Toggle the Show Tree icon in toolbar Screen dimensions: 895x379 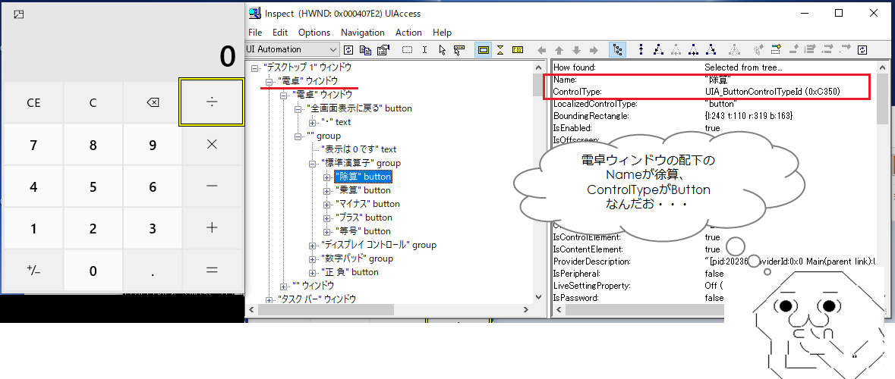pyautogui.click(x=618, y=50)
